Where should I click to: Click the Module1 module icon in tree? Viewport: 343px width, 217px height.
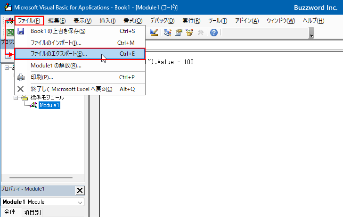tap(33, 105)
